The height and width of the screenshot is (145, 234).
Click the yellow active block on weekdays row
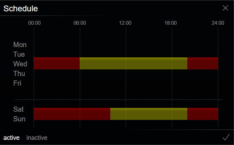pos(133,64)
